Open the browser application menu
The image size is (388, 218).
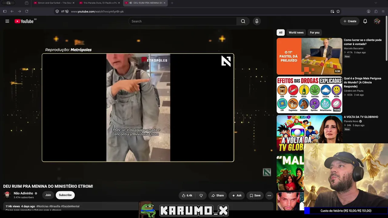(x=383, y=12)
